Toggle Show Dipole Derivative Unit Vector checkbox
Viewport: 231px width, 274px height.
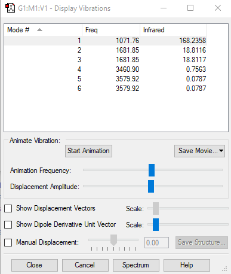(8, 224)
